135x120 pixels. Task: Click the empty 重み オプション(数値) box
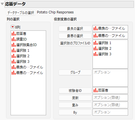point(110,105)
